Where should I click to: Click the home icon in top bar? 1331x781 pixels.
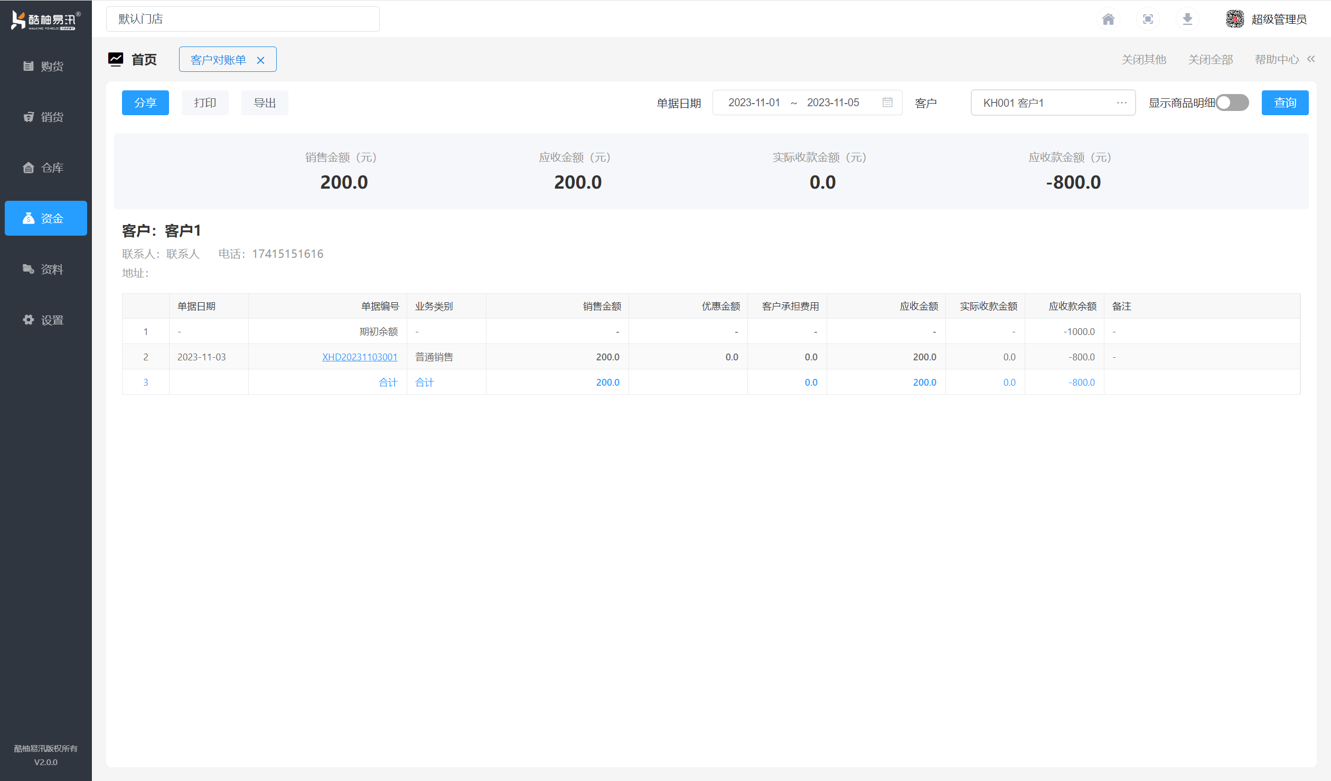(x=1108, y=20)
